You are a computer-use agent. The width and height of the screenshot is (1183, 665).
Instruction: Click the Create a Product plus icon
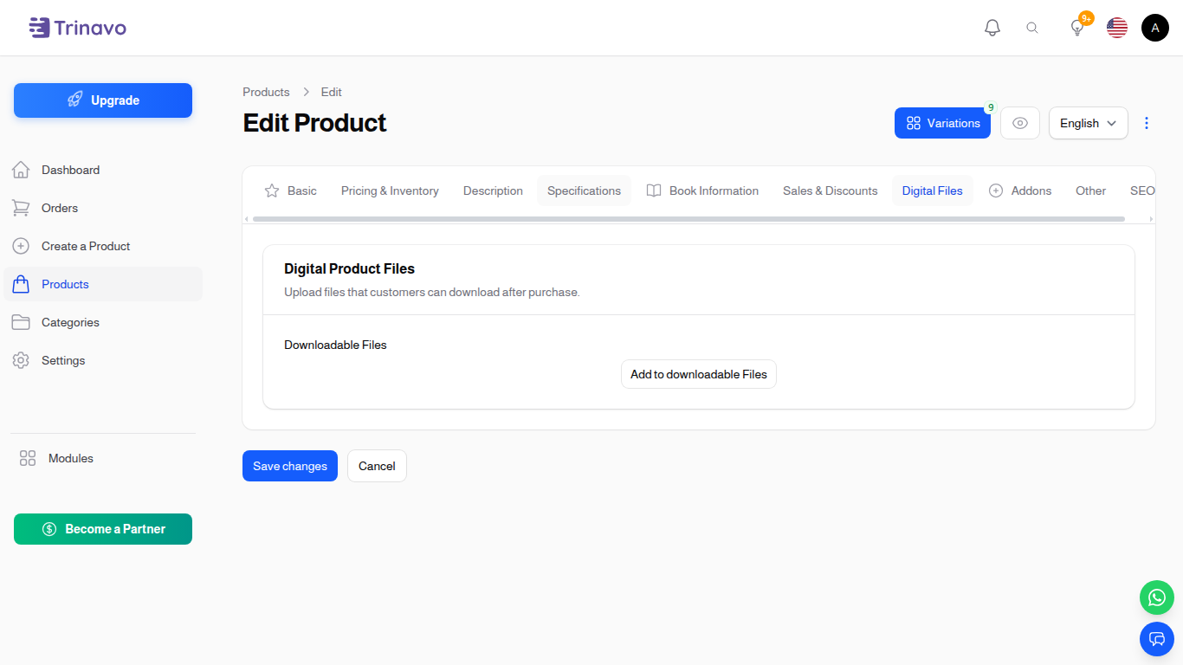21,246
